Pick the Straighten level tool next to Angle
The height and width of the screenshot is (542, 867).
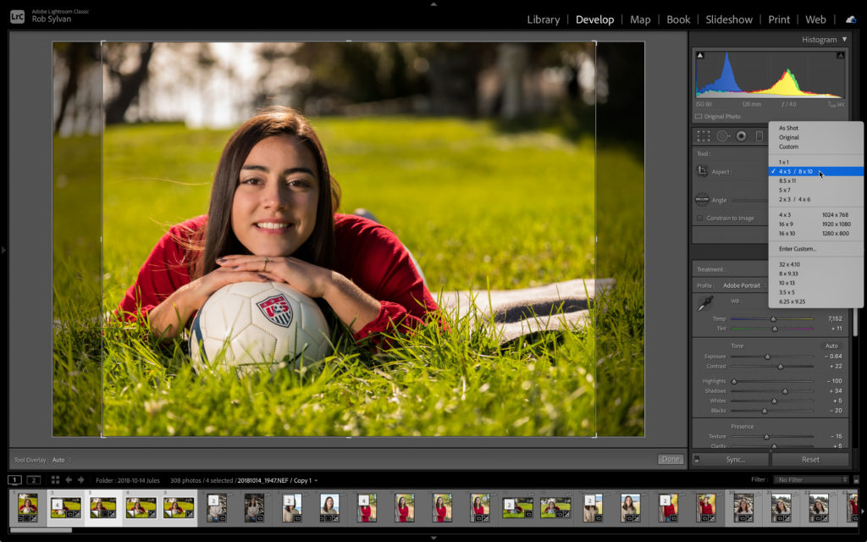[702, 200]
